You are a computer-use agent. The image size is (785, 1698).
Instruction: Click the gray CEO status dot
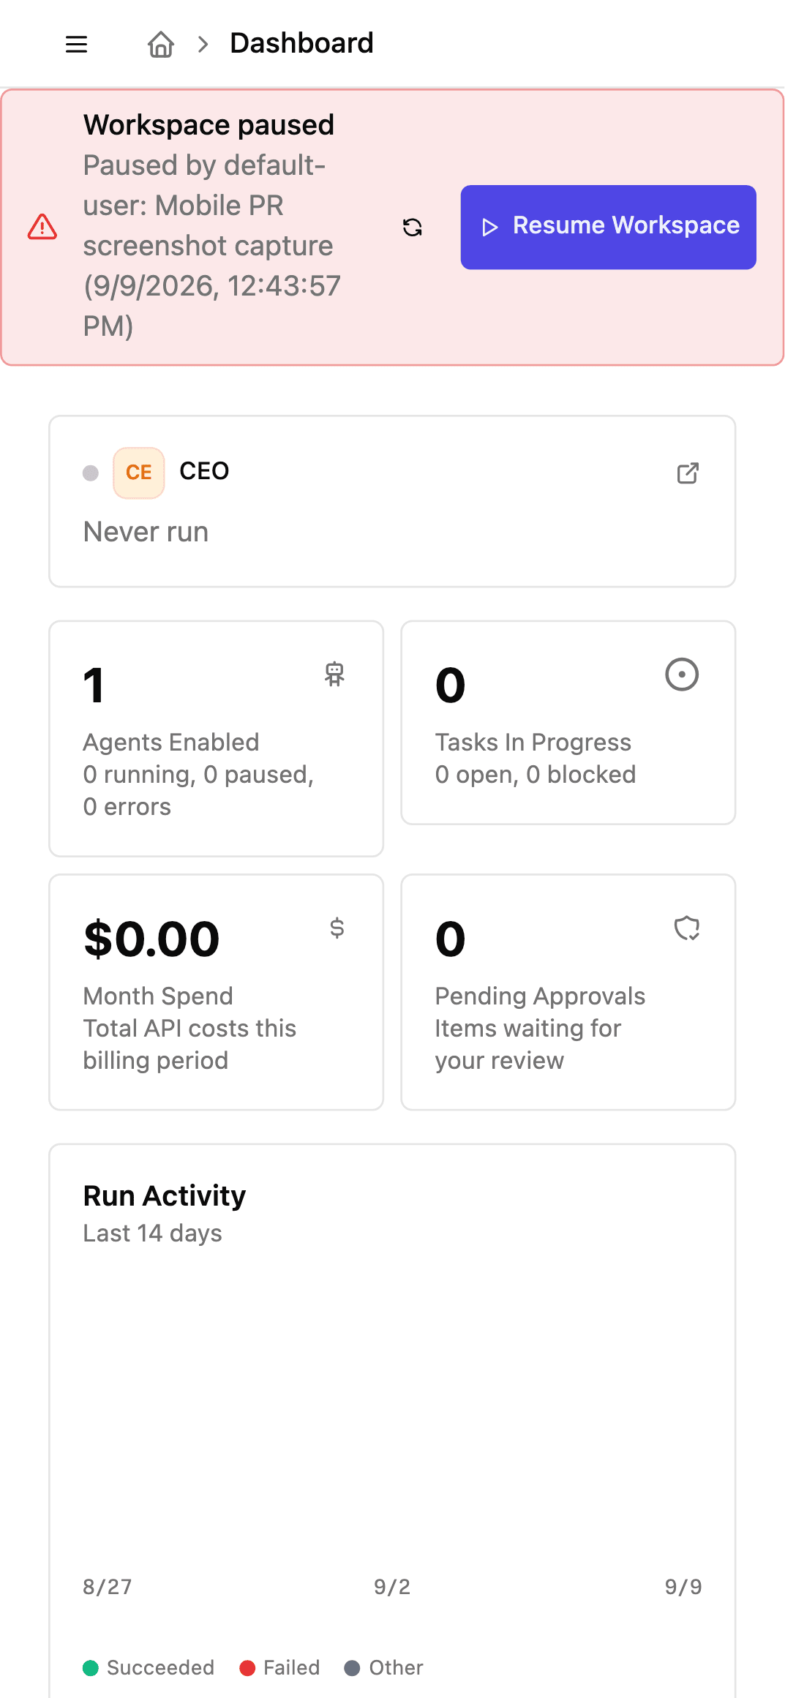(x=91, y=473)
